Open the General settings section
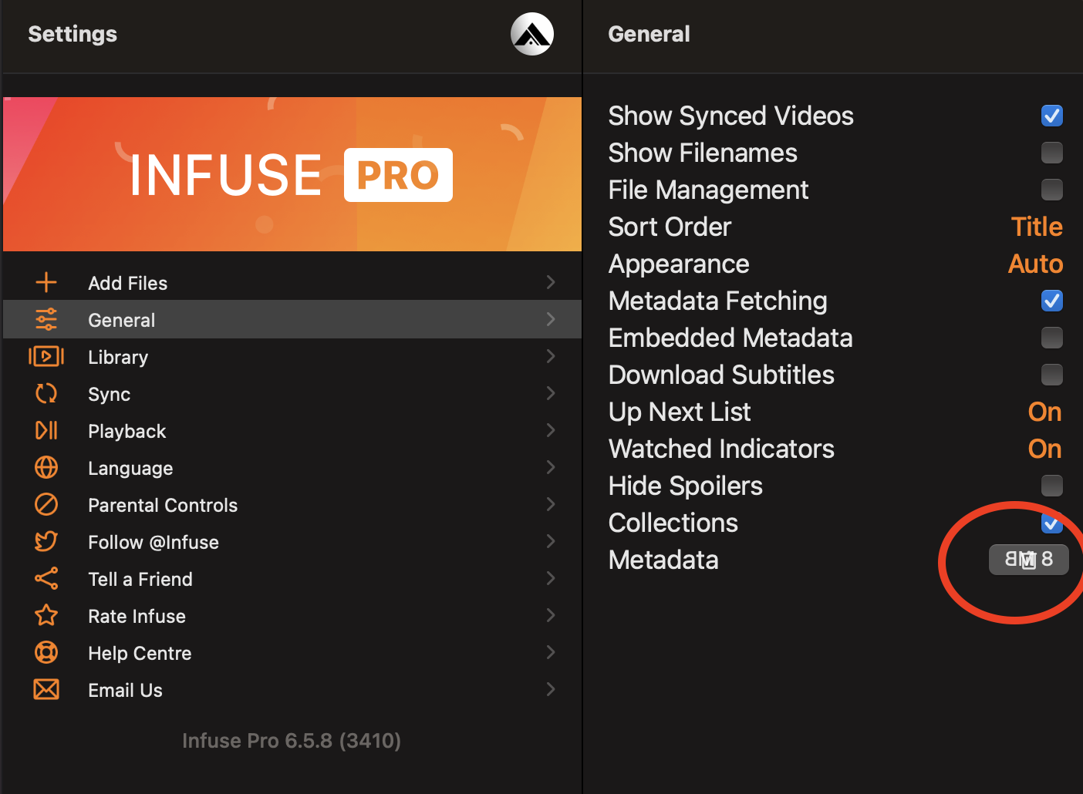 (292, 319)
